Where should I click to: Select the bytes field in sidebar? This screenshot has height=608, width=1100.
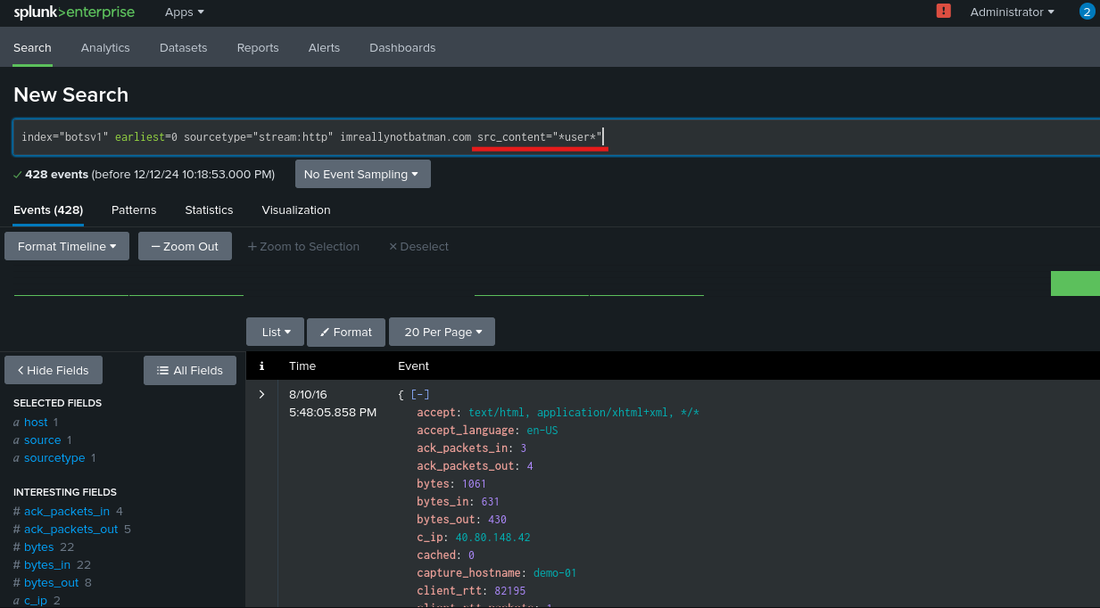[x=39, y=547]
